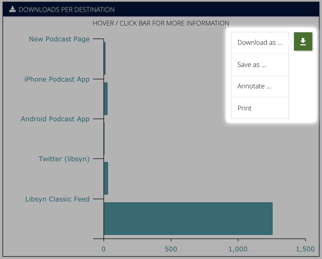Click the download tray icon in header
Viewport: 322px width, 259px height.
(12, 9)
